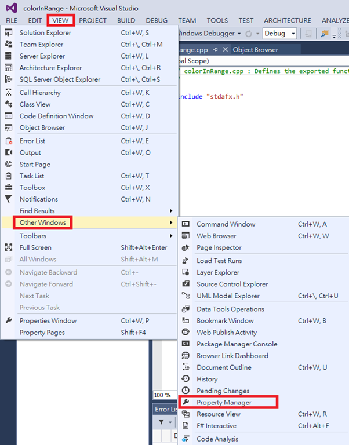Image resolution: width=349 pixels, height=445 pixels.
Task: Click the Architecture Explorer icon
Action: (9, 68)
